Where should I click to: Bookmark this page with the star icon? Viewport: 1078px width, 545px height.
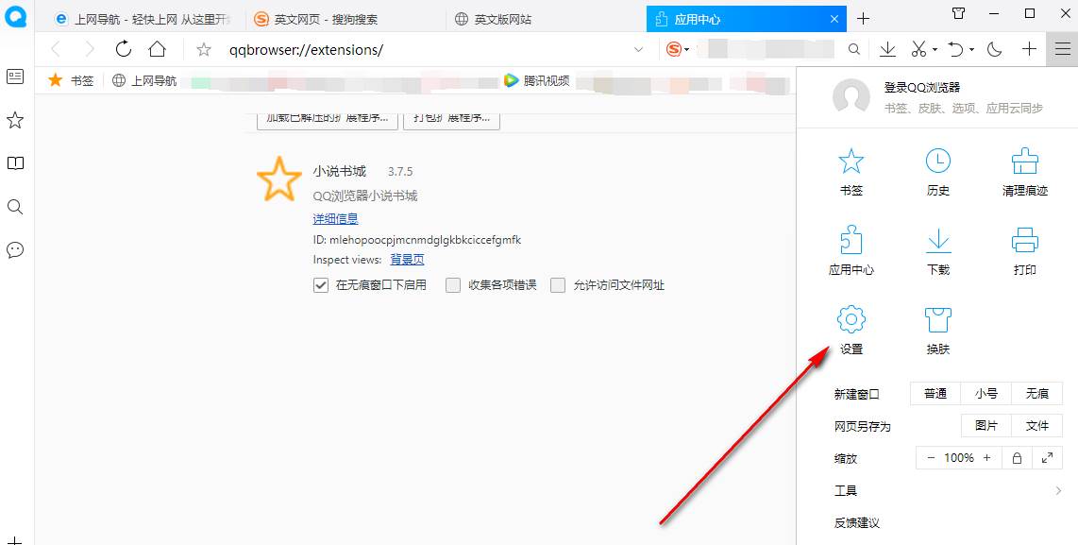click(204, 49)
